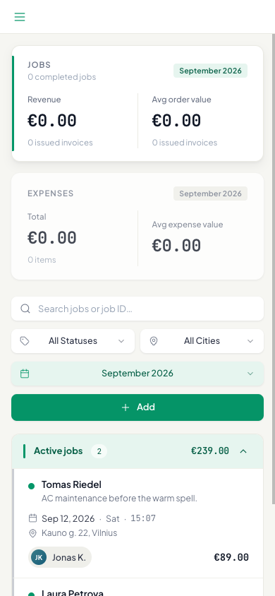Focus the Search jobs or job ID field
Viewport: 275px width, 596px height.
click(x=137, y=309)
